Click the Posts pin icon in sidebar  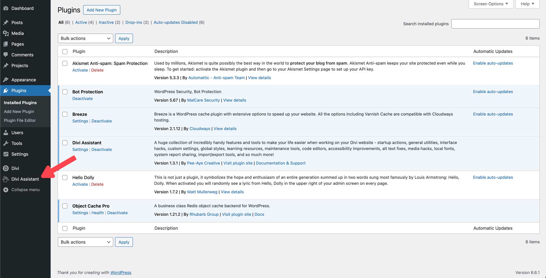6,22
